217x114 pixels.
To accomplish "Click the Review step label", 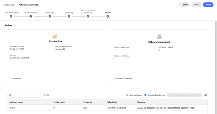I will pos(108,13).
